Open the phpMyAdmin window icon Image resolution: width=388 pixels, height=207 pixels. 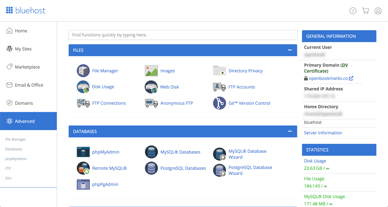pos(83,152)
